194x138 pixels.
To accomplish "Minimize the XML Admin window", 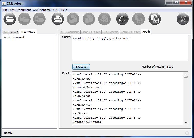I will (x=169, y=3).
